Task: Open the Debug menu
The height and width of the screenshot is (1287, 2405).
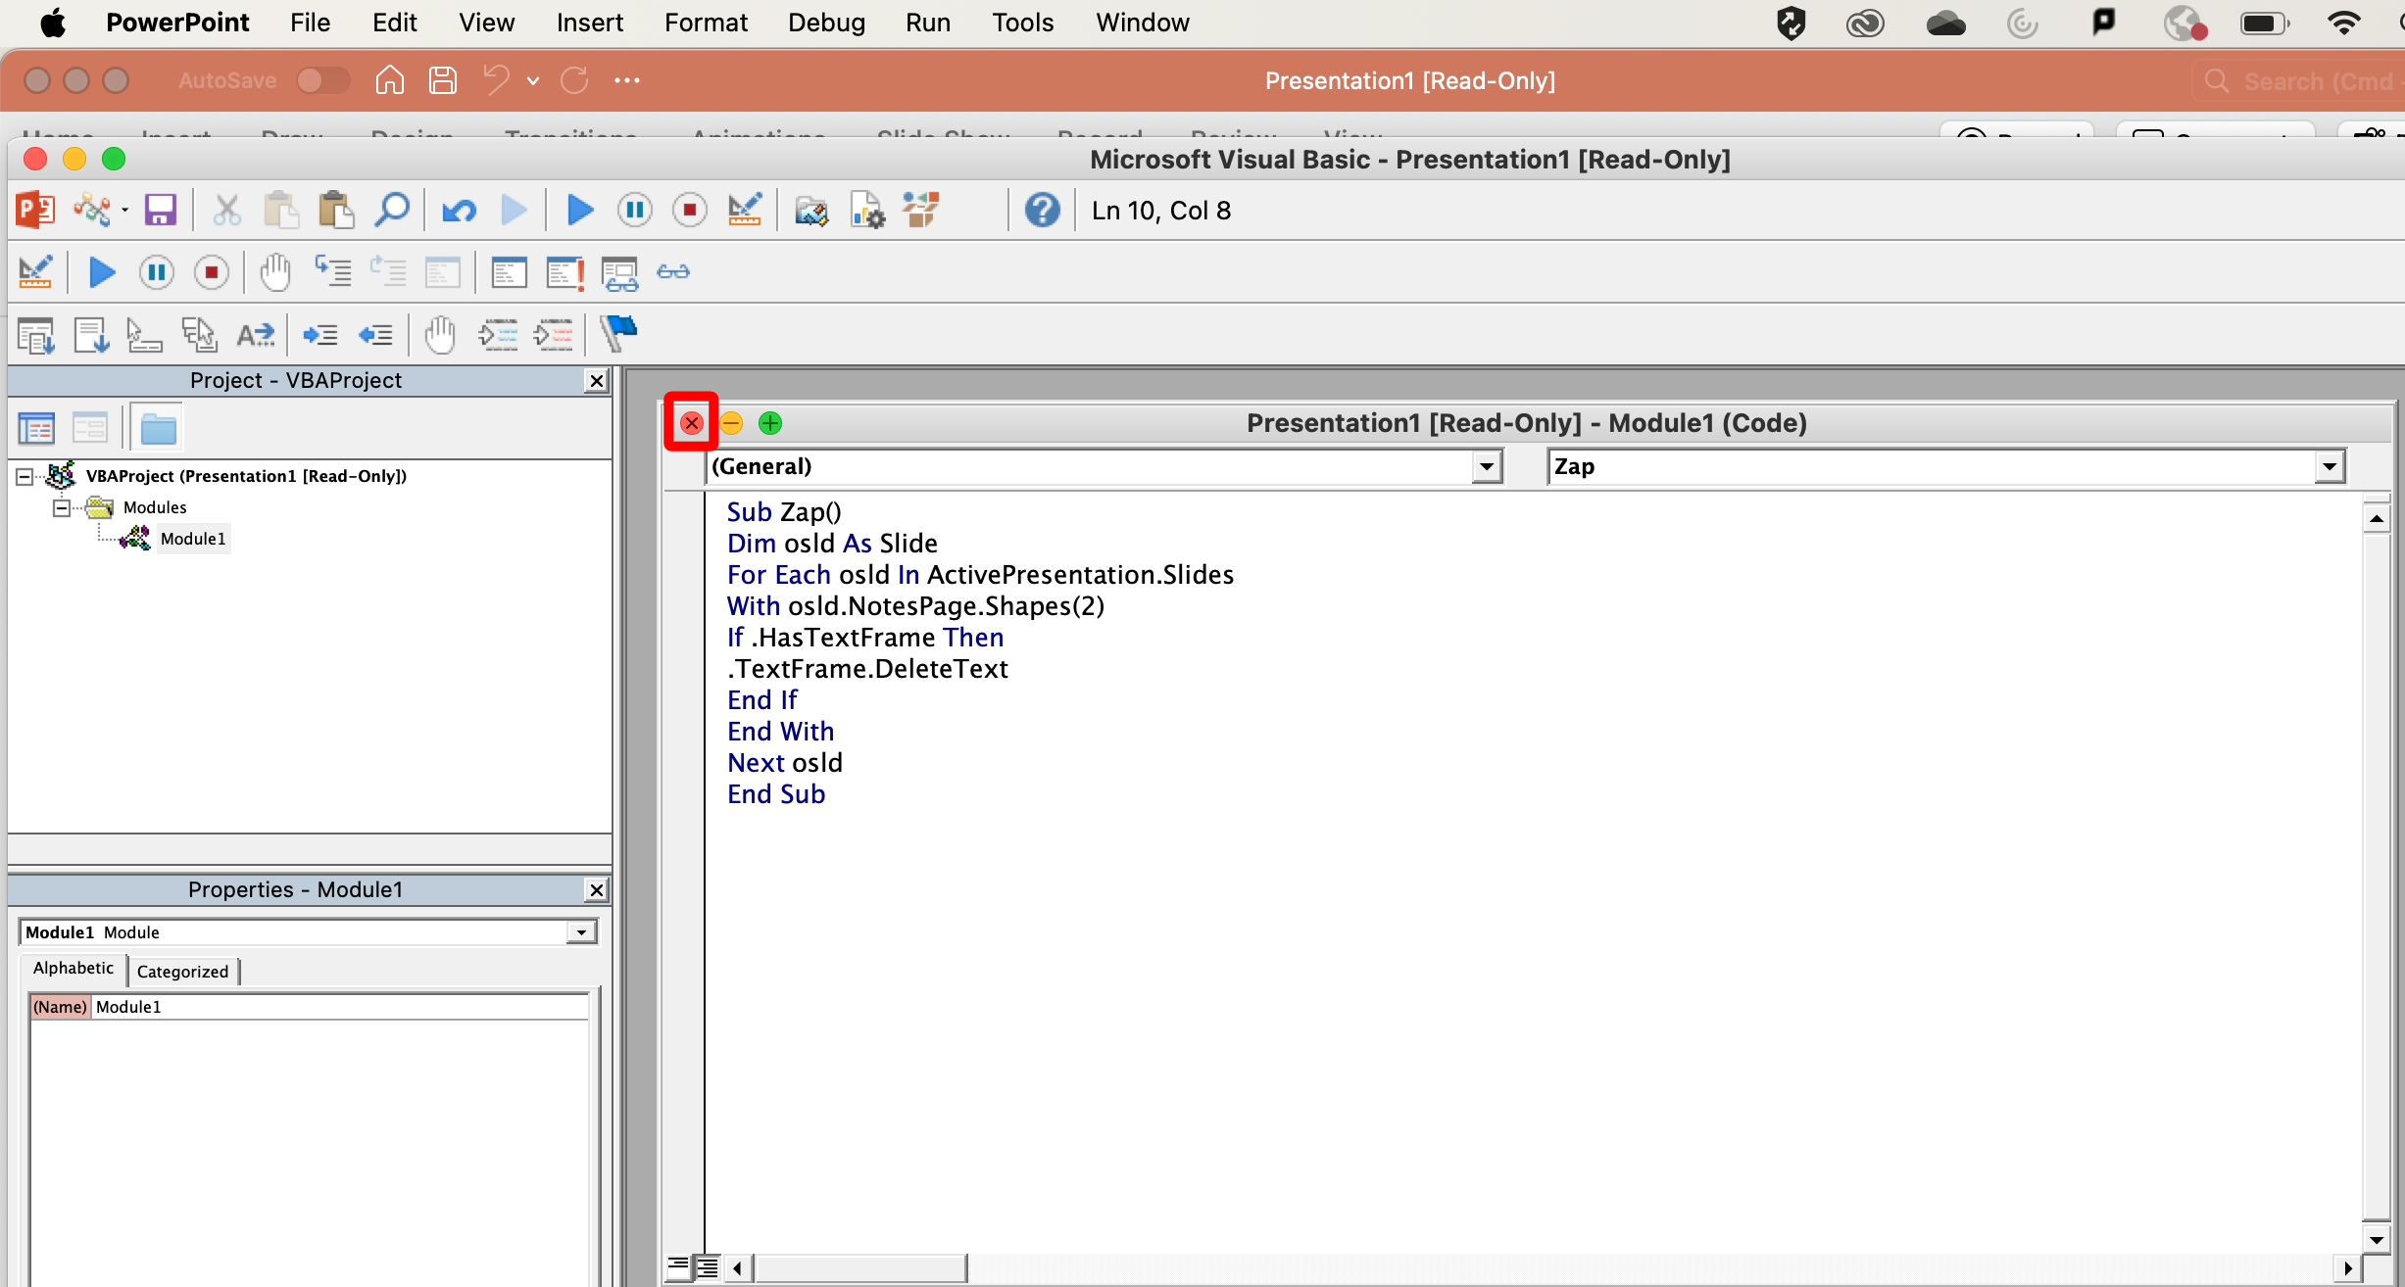Action: click(825, 23)
